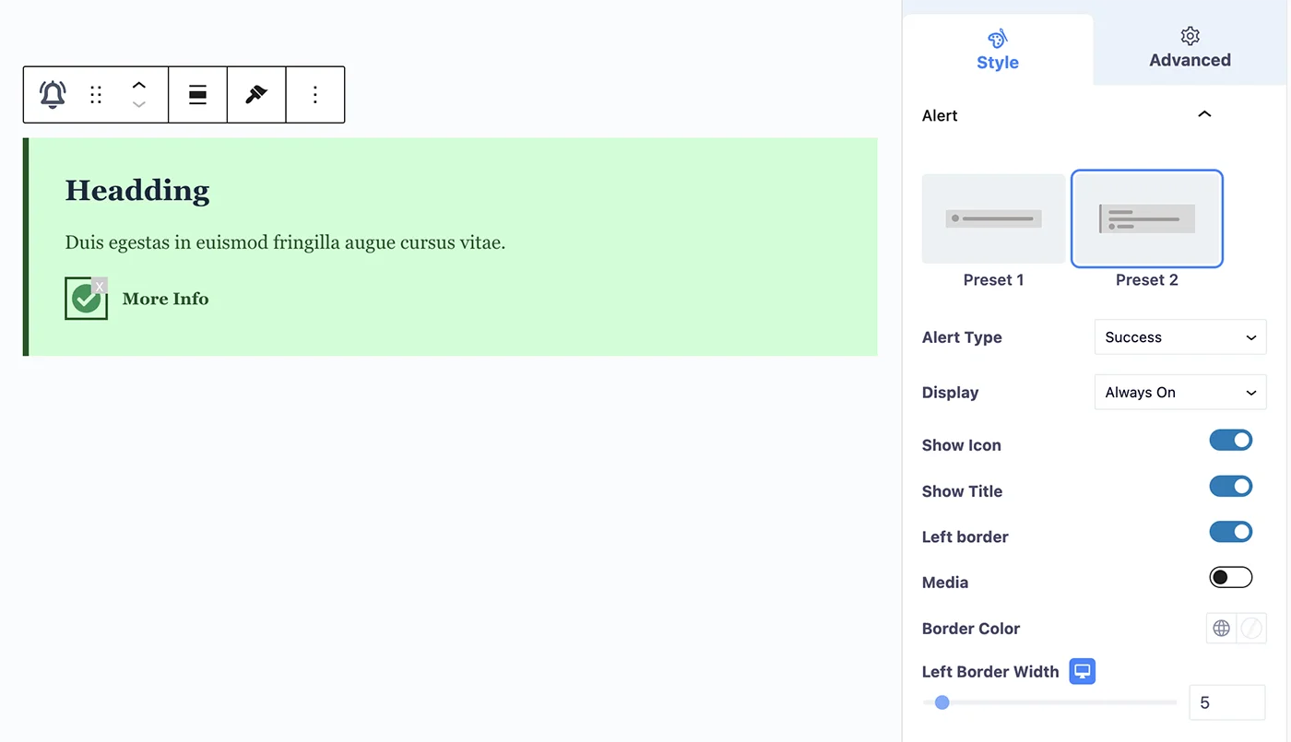This screenshot has width=1291, height=742.
Task: Click the Style tab palette icon
Action: (x=998, y=38)
